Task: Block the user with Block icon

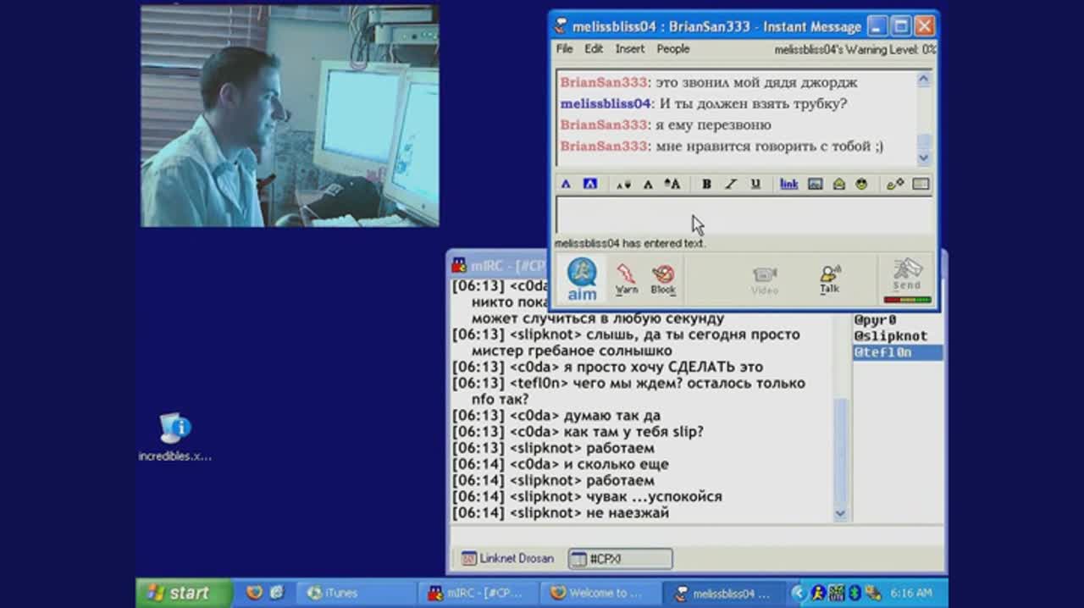Action: (x=663, y=279)
